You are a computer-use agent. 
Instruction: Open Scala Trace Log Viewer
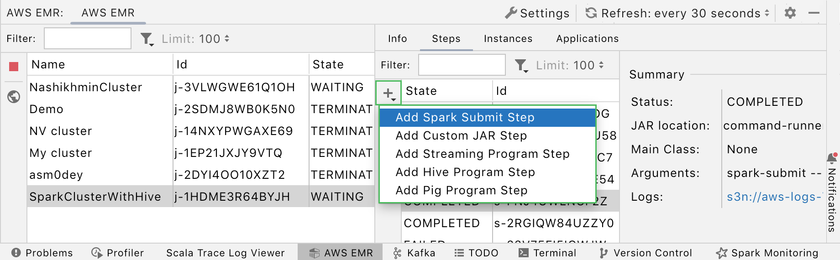coord(226,253)
